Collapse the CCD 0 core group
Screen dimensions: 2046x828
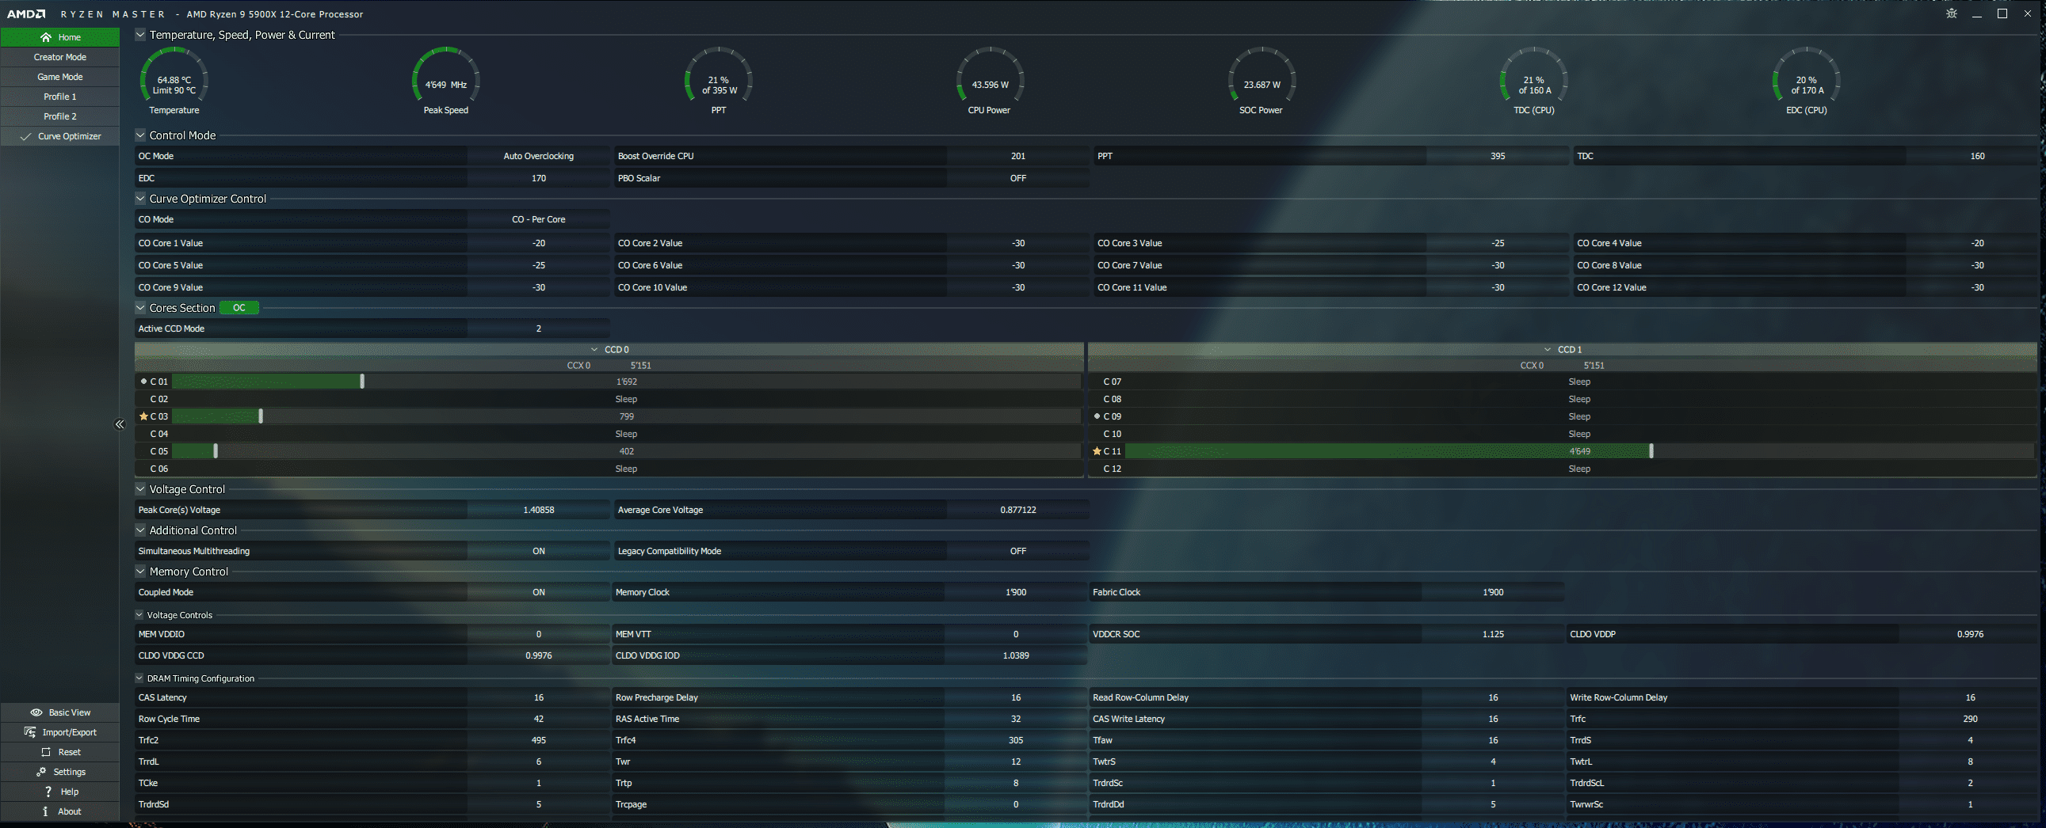(x=594, y=350)
